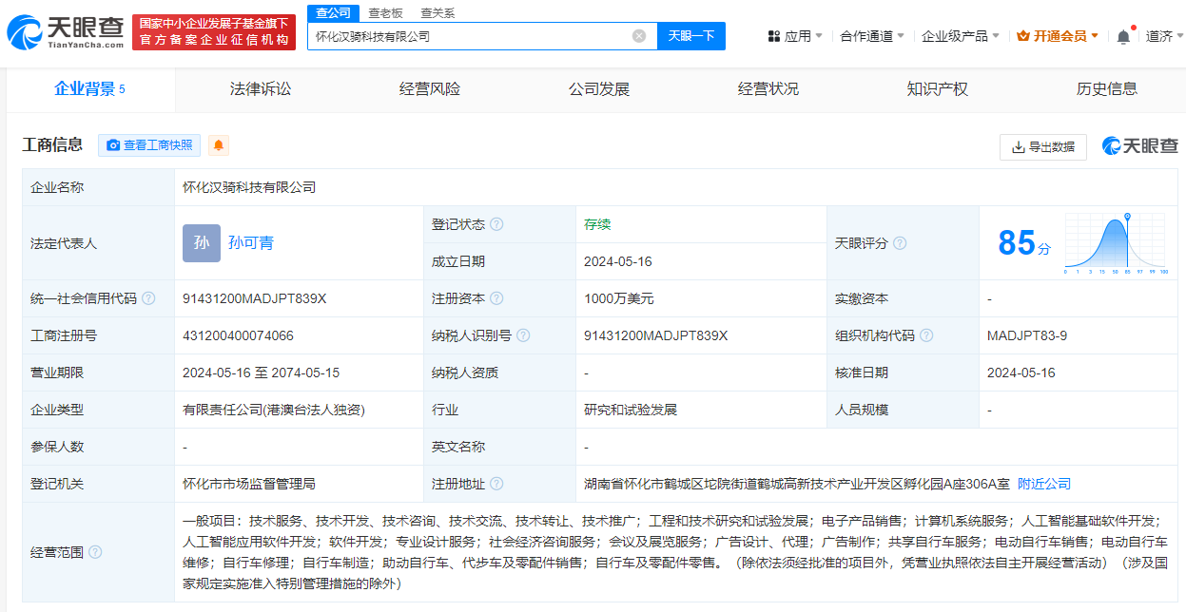点击蓝色「天眼一下」搜索按钮
Image resolution: width=1186 pixels, height=612 pixels.
(x=691, y=35)
